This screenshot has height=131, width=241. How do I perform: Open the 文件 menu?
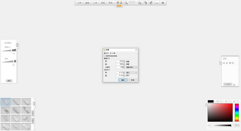80,3
